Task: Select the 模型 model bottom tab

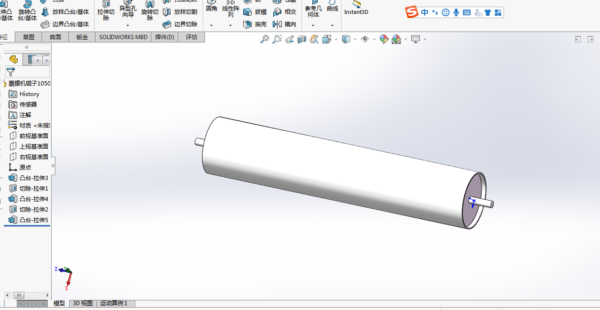Action: 59,303
